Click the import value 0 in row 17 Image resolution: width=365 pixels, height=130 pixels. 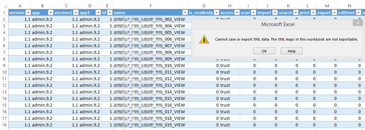(x=268, y=118)
